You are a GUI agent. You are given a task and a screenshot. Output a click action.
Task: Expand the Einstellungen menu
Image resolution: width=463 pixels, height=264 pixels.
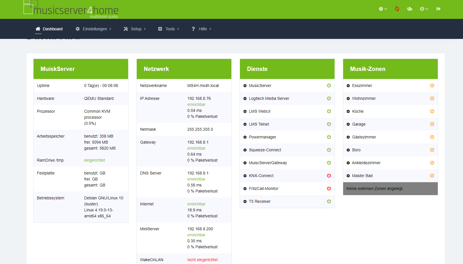(x=93, y=29)
